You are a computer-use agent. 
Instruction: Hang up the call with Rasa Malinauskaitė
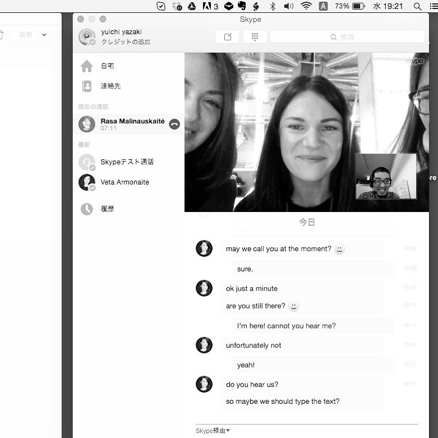click(x=174, y=124)
